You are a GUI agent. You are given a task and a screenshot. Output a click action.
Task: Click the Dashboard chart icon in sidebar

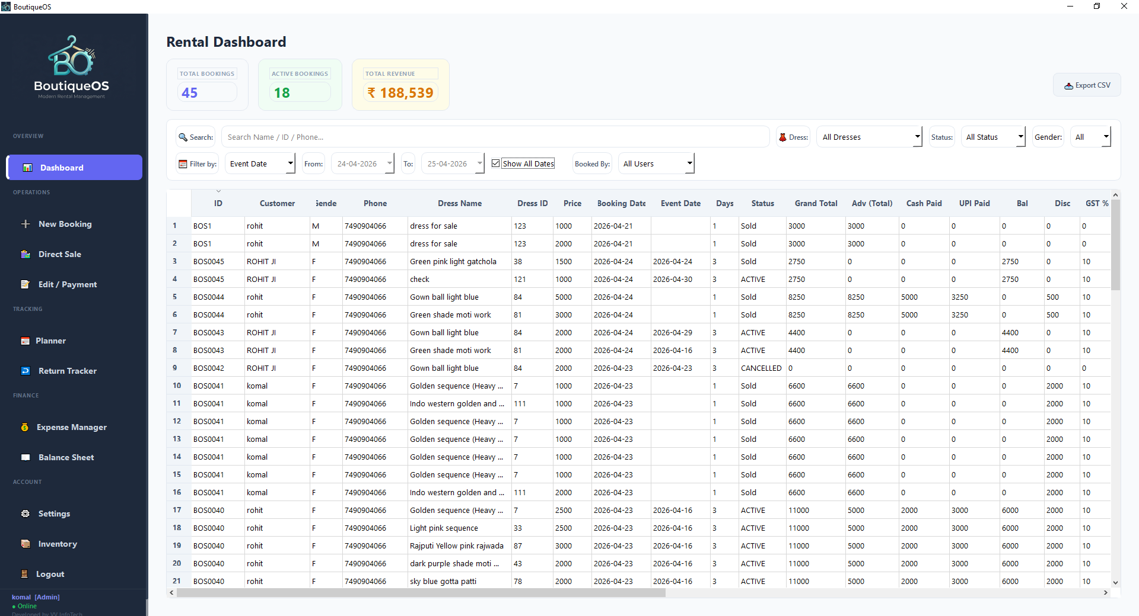(27, 168)
